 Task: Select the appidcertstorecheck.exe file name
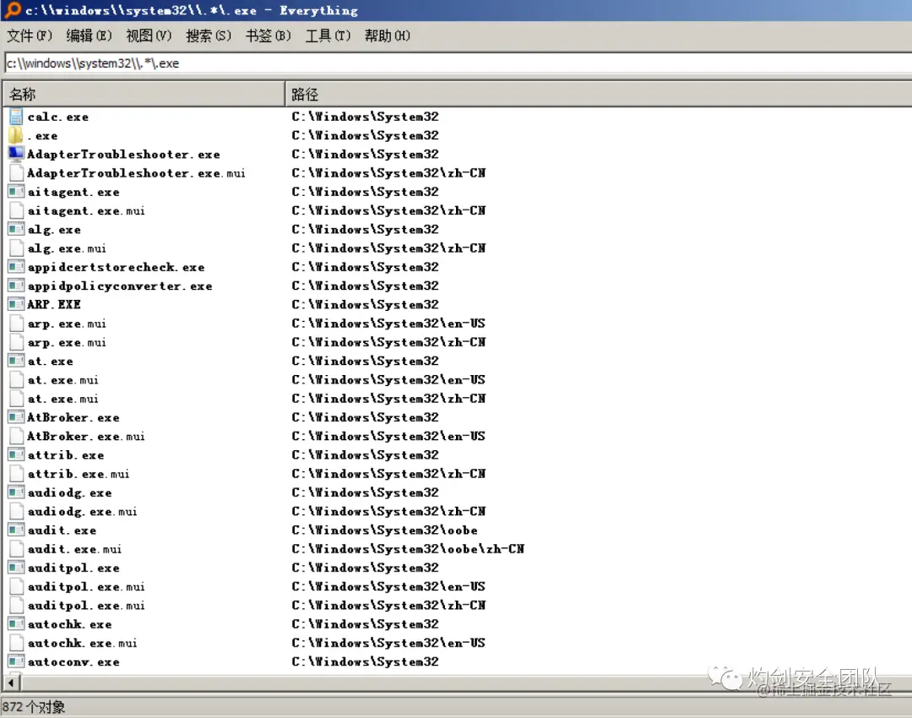click(116, 267)
